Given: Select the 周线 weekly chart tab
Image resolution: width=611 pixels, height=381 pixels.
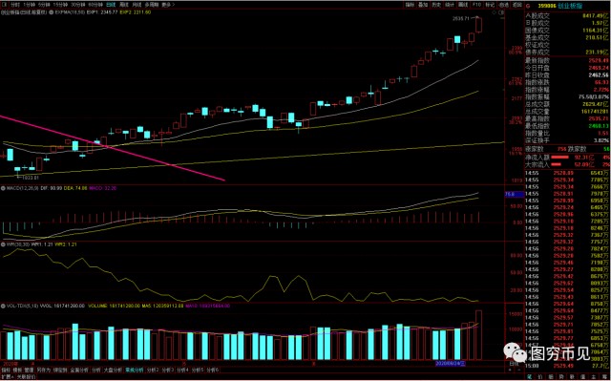Looking at the screenshot, I should [x=124, y=5].
